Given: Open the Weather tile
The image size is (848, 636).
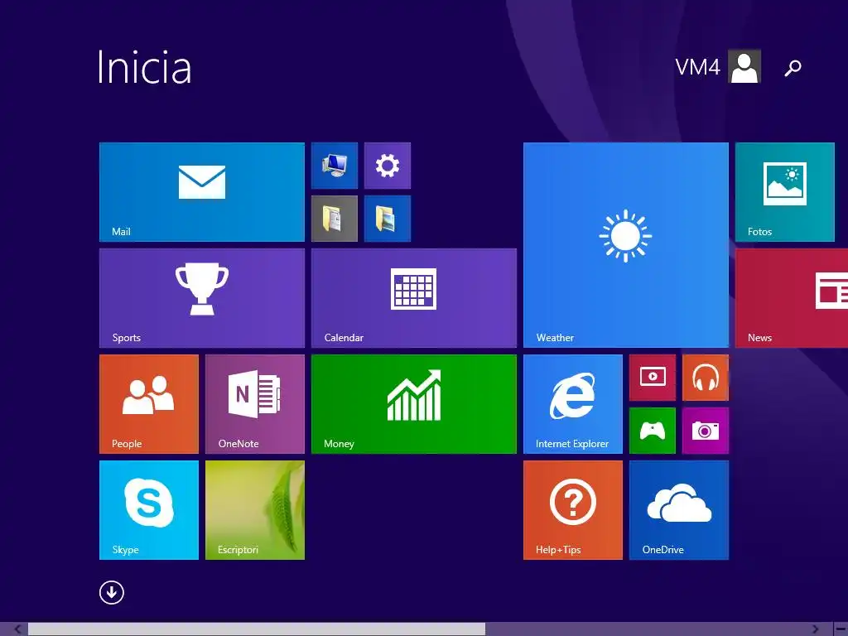Looking at the screenshot, I should (x=626, y=245).
